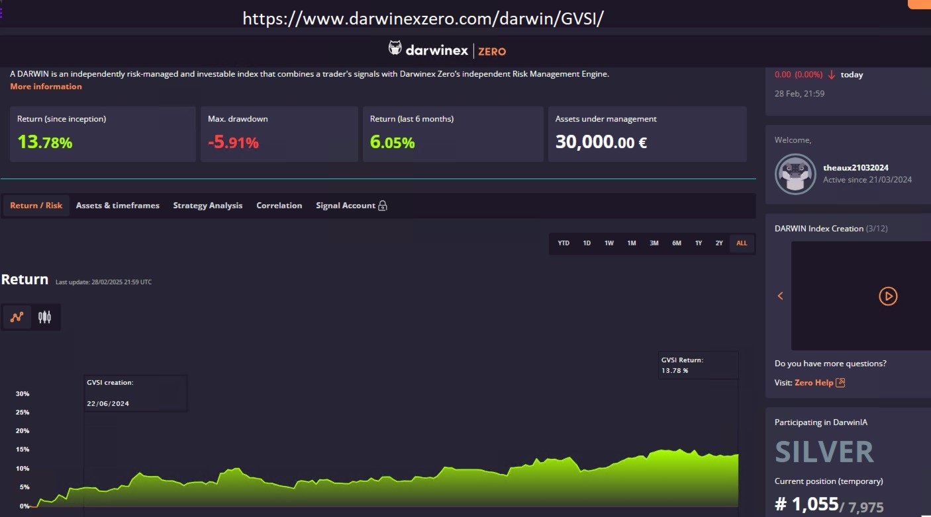Viewport: 931px width, 517px height.
Task: Select the ALL time range
Action: click(x=742, y=243)
